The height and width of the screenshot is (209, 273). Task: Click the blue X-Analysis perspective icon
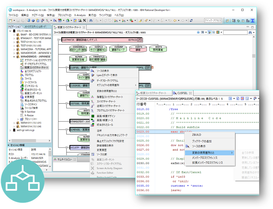[253, 21]
